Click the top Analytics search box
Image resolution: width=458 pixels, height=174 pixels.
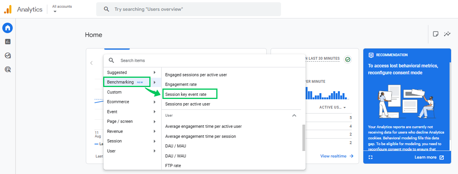[189, 9]
